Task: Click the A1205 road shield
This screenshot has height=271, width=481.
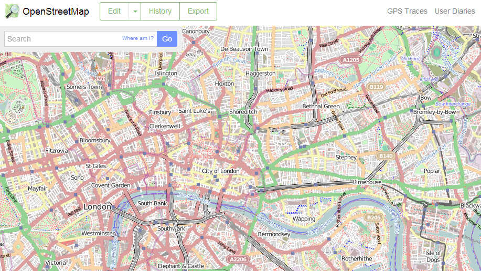Action: click(350, 59)
